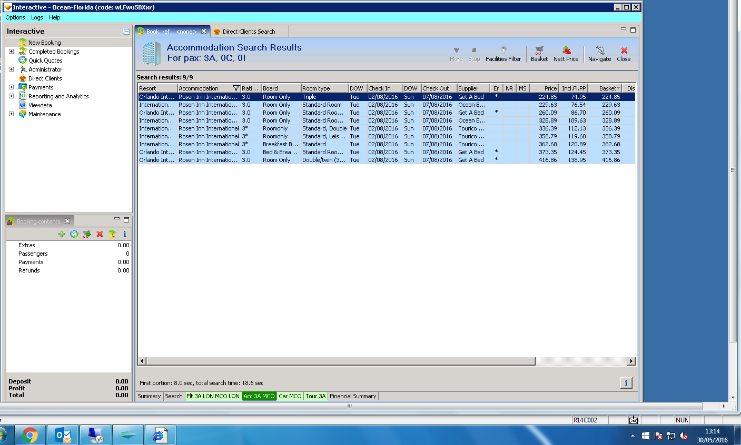Viewport: 741px width, 445px height.
Task: Select Reporting and Analytics tree item
Action: (x=58, y=96)
